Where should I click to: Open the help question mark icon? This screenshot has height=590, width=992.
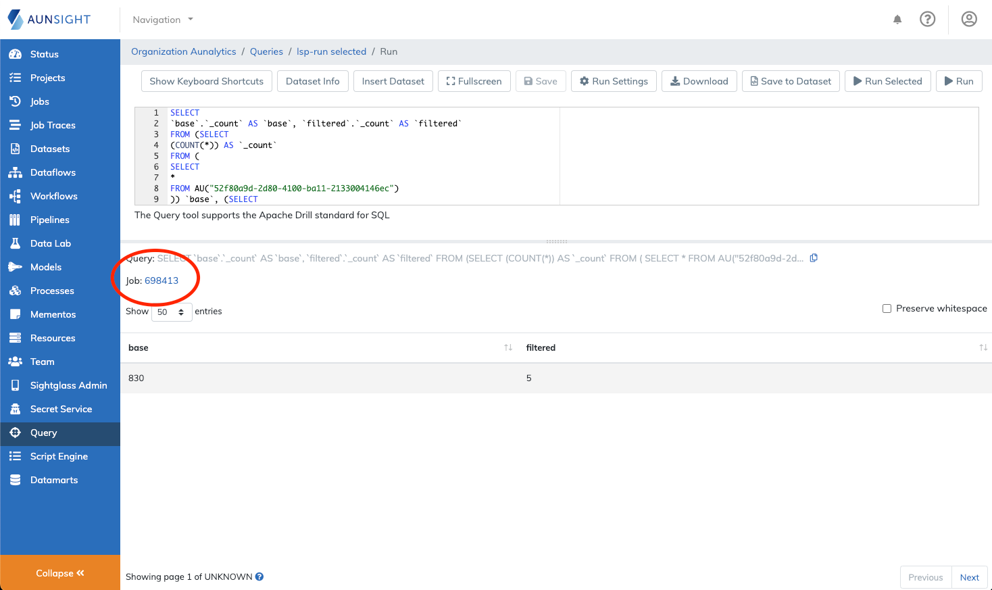[927, 19]
